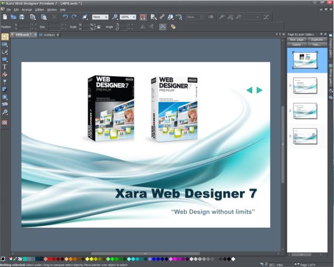The image size is (334, 267).
Task: Create a new document
Action: 5,17
